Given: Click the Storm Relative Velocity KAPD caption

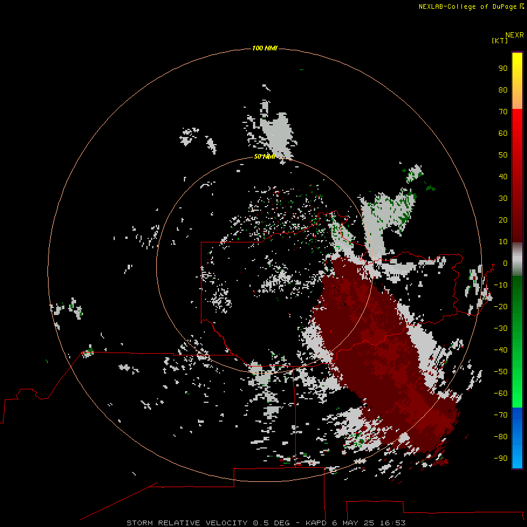Looking at the screenshot, I should 266,523.
